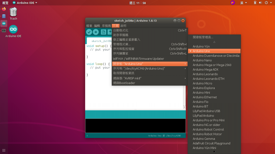
Task: Click the flame indicator tray icon
Action: (x=233, y=3)
